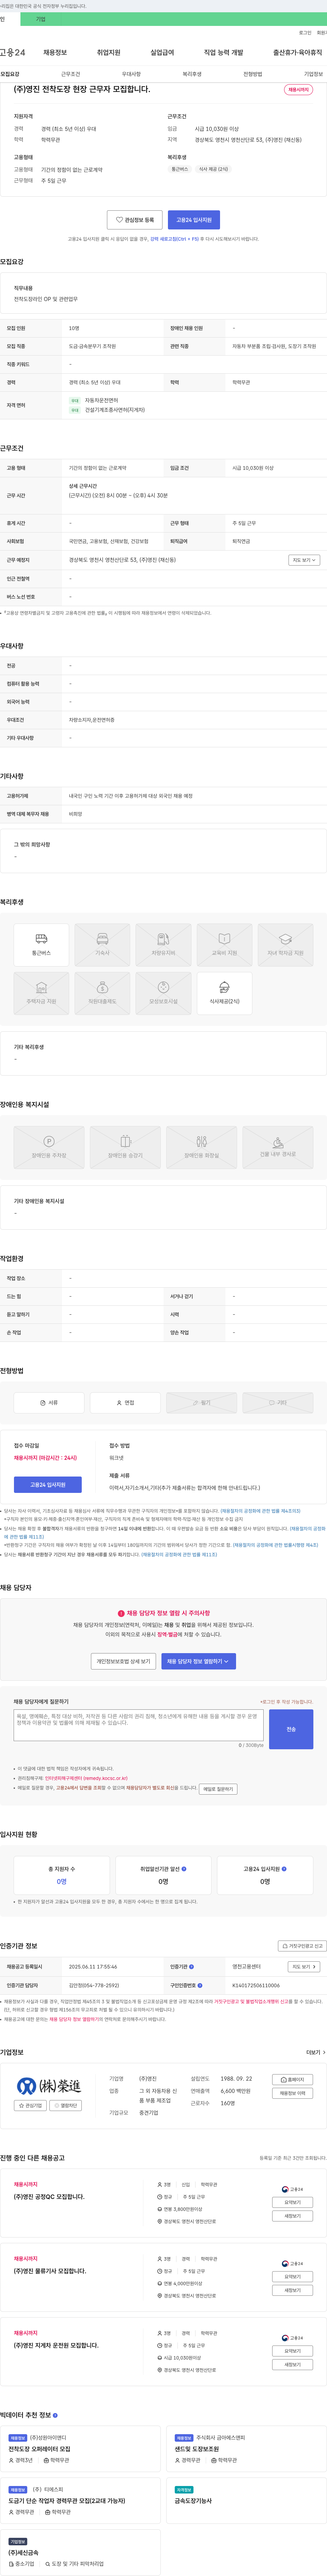Click the 영진 company logo
Image resolution: width=327 pixels, height=2576 pixels.
point(49,2086)
